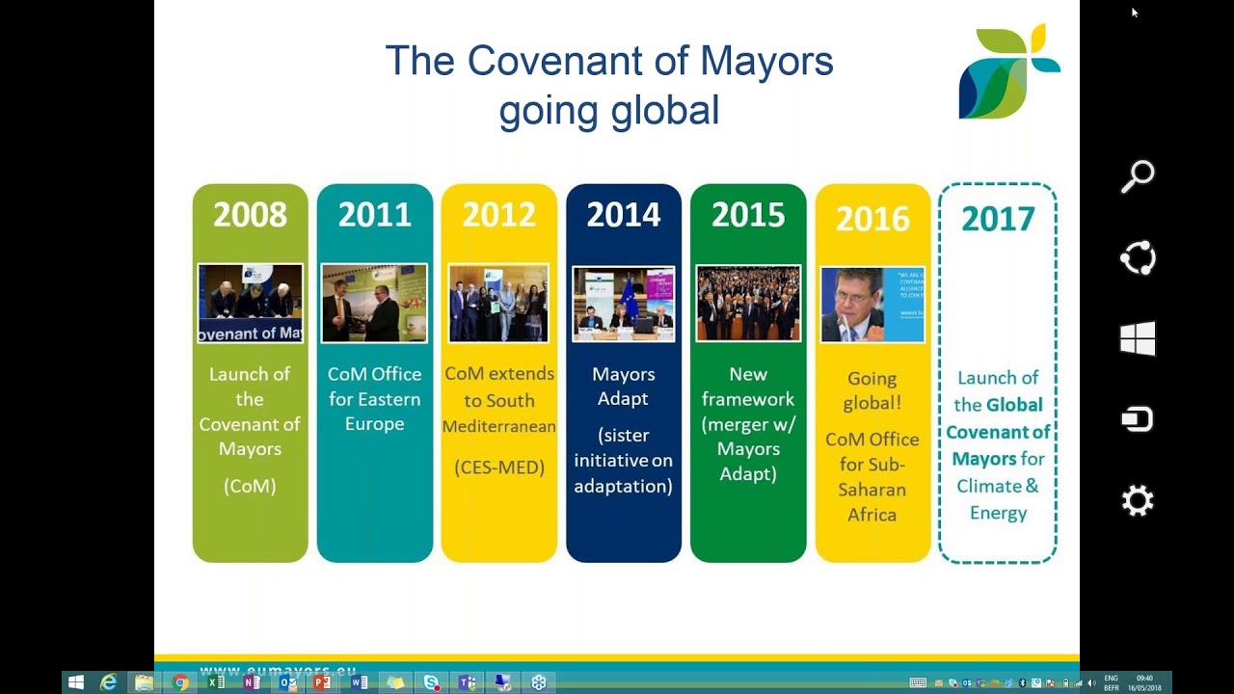Click the Action Center flag tray icon
Screen dimensions: 1234x694
[1050, 683]
